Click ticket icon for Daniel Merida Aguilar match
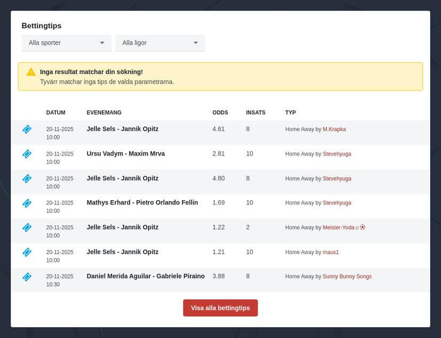441x338 pixels. click(27, 277)
